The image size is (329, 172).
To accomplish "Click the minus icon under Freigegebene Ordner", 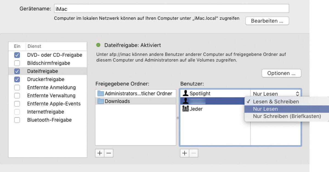I will (109, 153).
